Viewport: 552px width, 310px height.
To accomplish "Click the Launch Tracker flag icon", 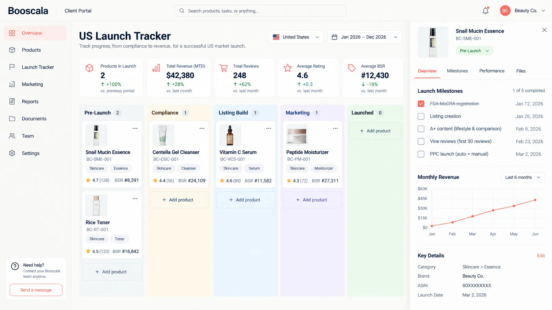I will tap(12, 67).
